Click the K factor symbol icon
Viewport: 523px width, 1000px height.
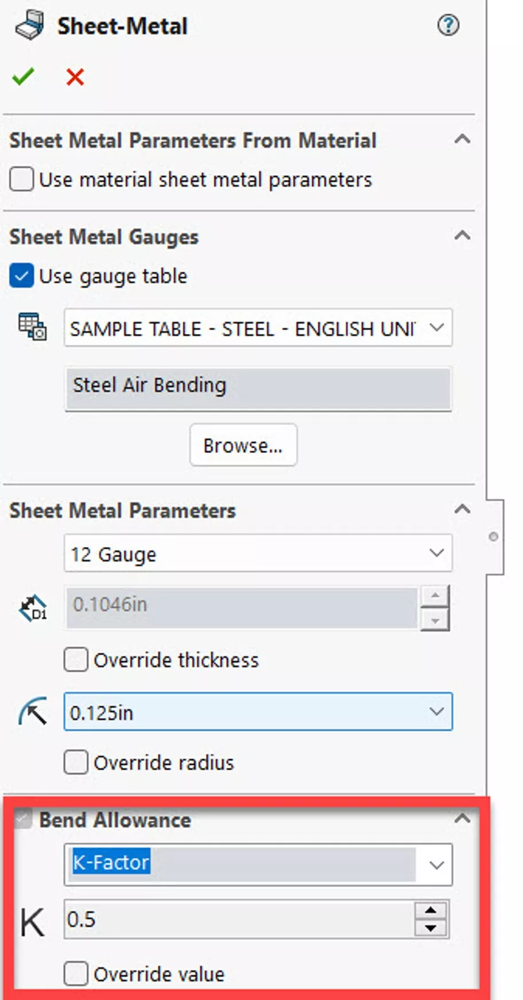tap(32, 922)
